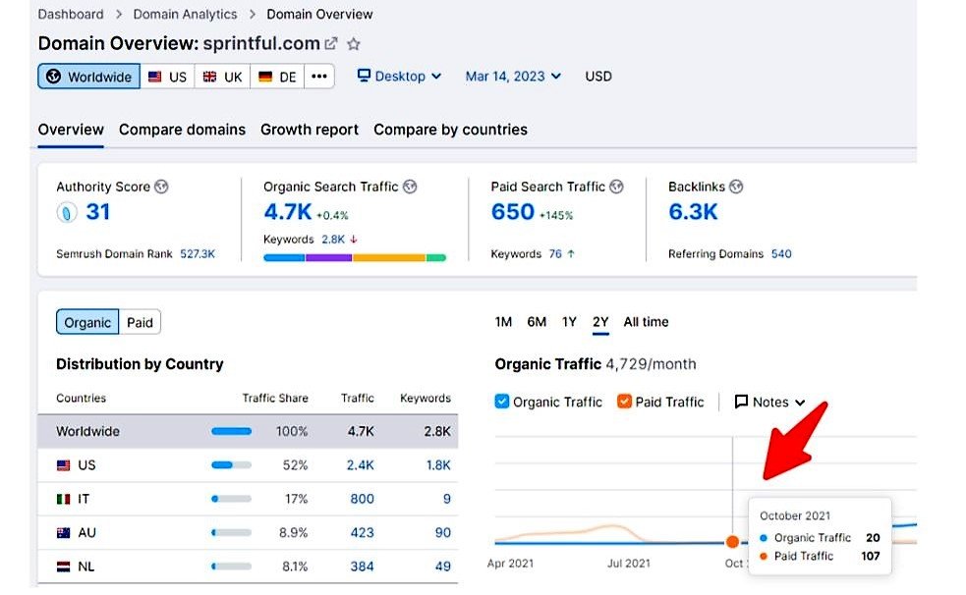Click globe icon beside Paid Search Traffic
Viewport: 966px width, 595px height.
(x=616, y=187)
